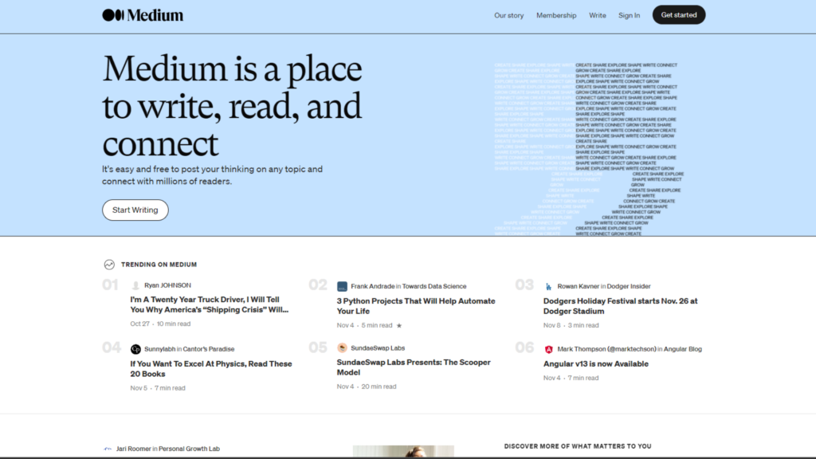Click the star icon beside the Python article read time

(398, 325)
